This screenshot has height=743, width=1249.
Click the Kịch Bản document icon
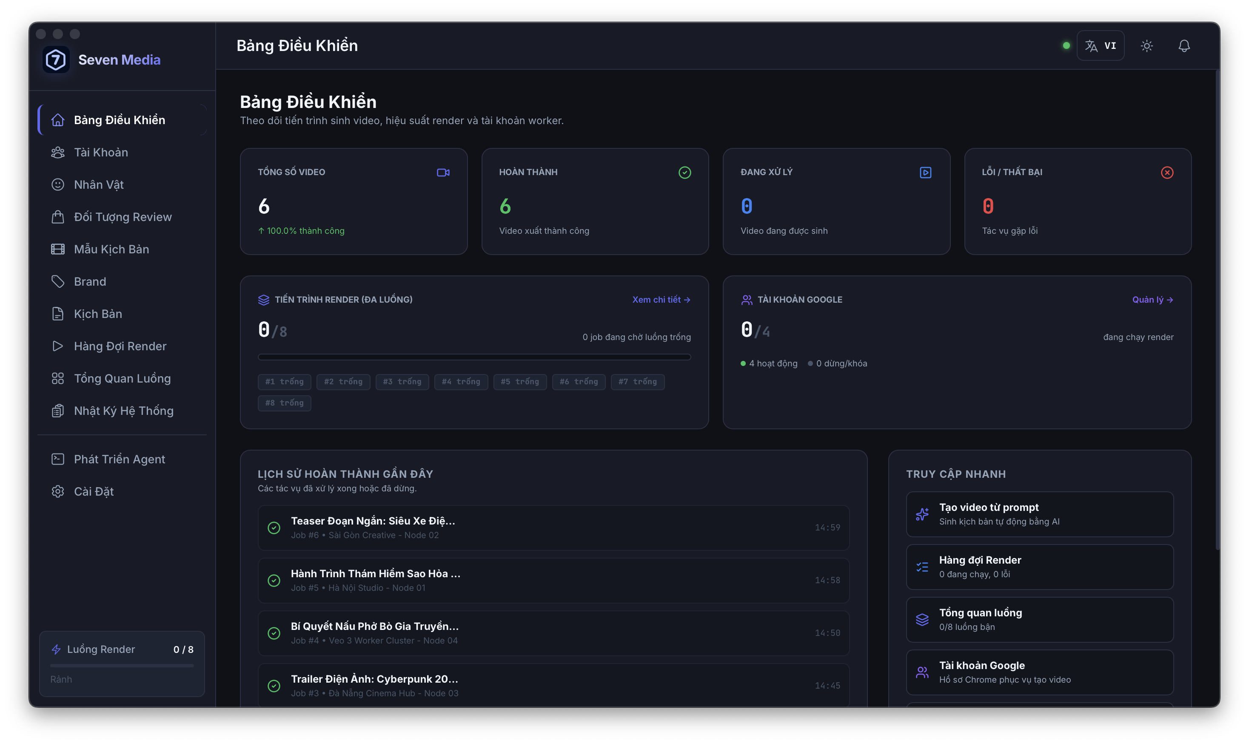pyautogui.click(x=57, y=314)
